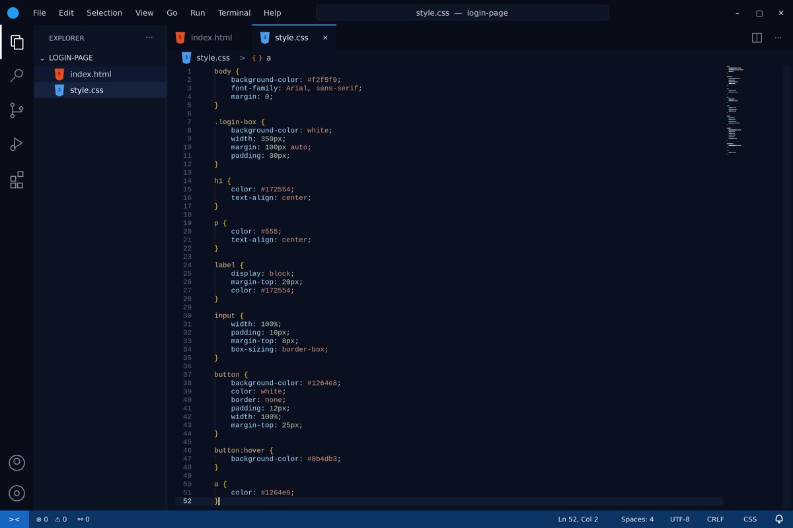Click the '.login-box {' selector line
Image resolution: width=793 pixels, height=528 pixels.
[239, 122]
